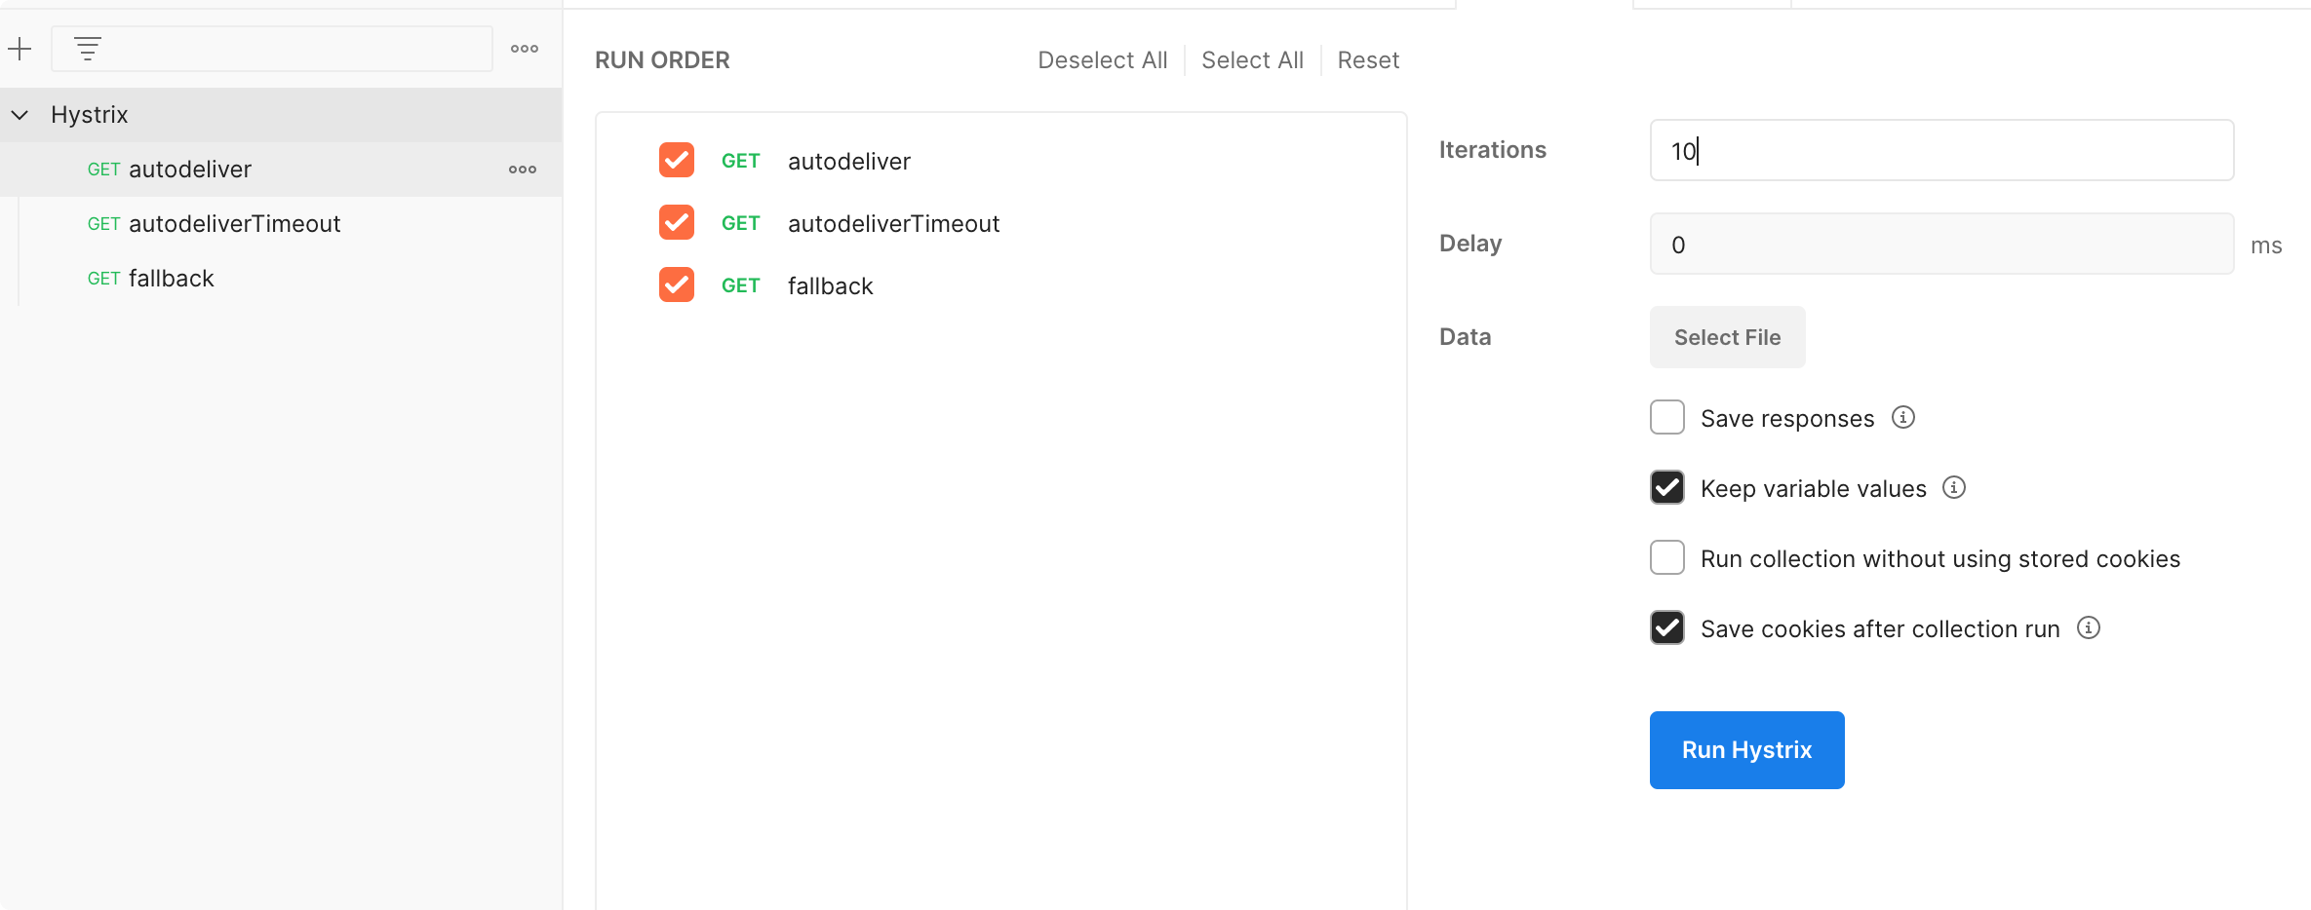Enable the Save responses checkbox
The width and height of the screenshot is (2311, 910).
(1667, 417)
